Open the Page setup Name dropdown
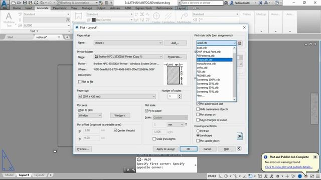The height and width of the screenshot is (180, 321). (128, 43)
